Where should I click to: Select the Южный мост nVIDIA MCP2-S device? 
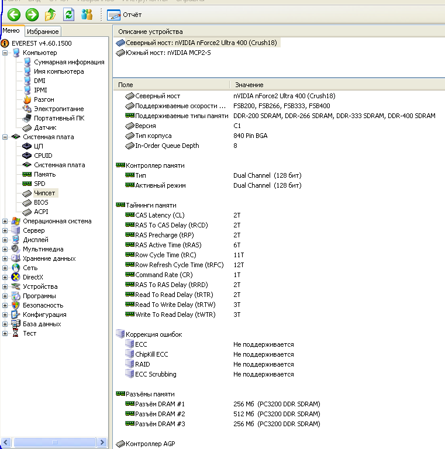[x=168, y=53]
